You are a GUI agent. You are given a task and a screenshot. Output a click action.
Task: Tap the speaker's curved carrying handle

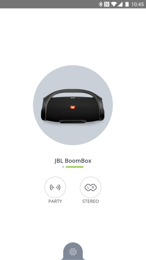(x=73, y=92)
